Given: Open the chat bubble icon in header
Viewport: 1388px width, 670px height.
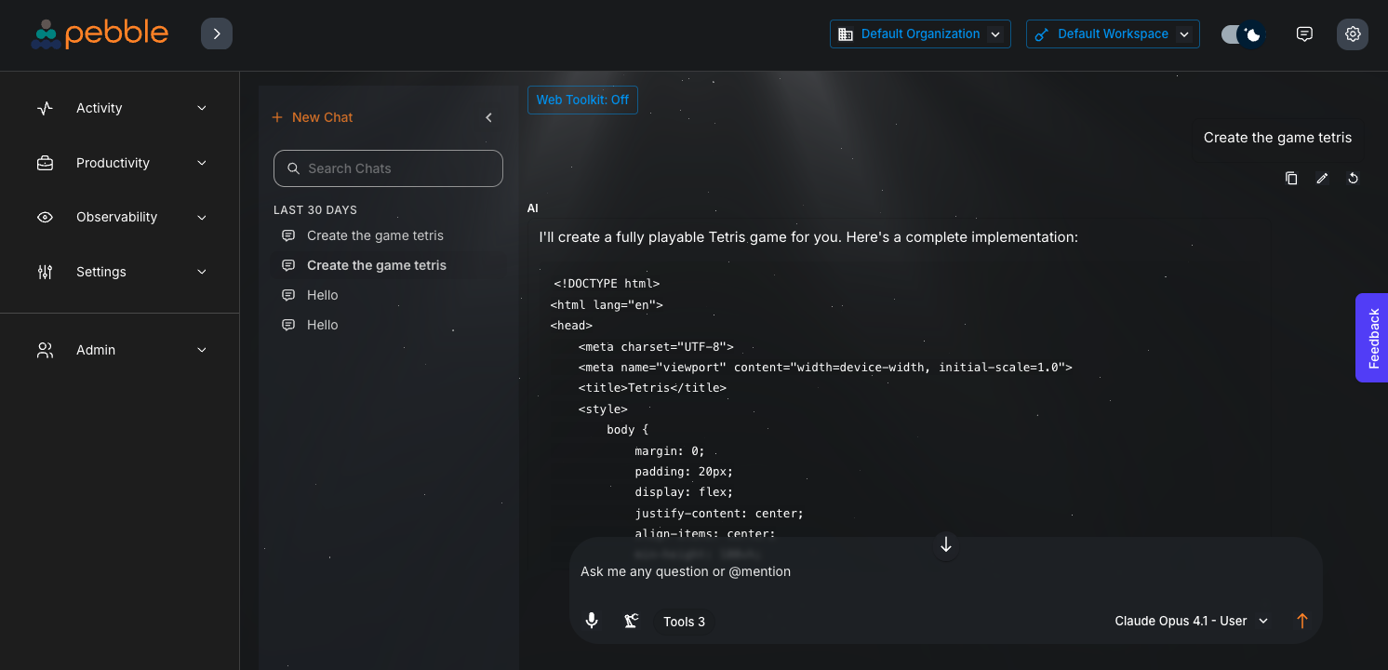Looking at the screenshot, I should coord(1304,34).
